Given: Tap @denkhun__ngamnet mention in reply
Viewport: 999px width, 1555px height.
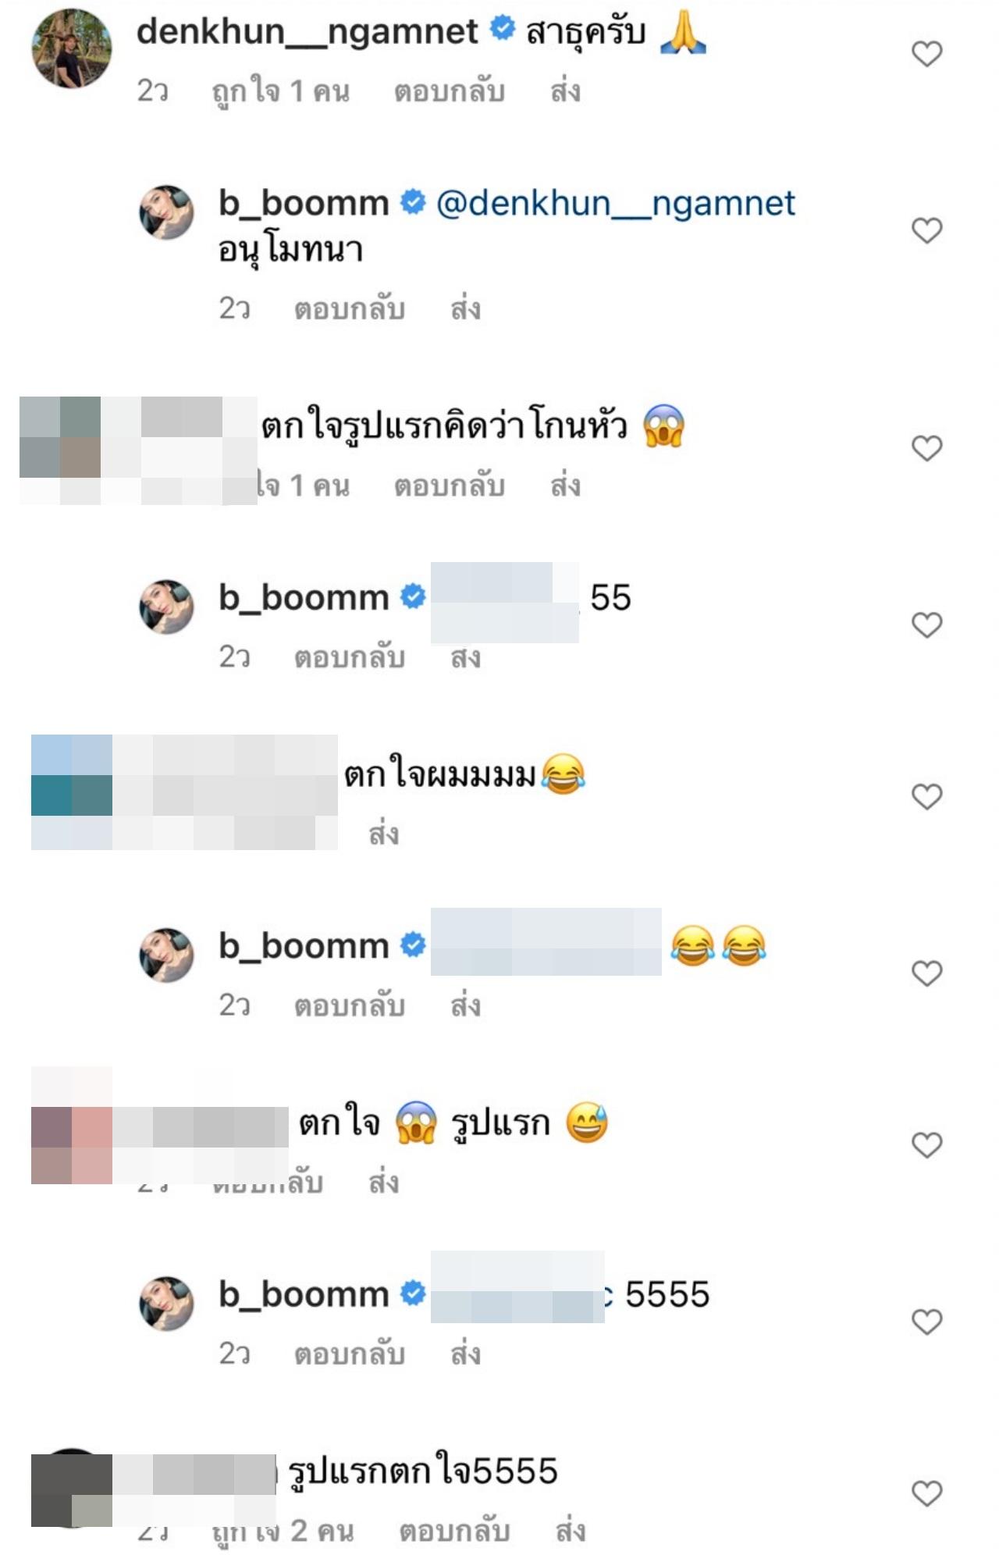Looking at the screenshot, I should coord(616,203).
